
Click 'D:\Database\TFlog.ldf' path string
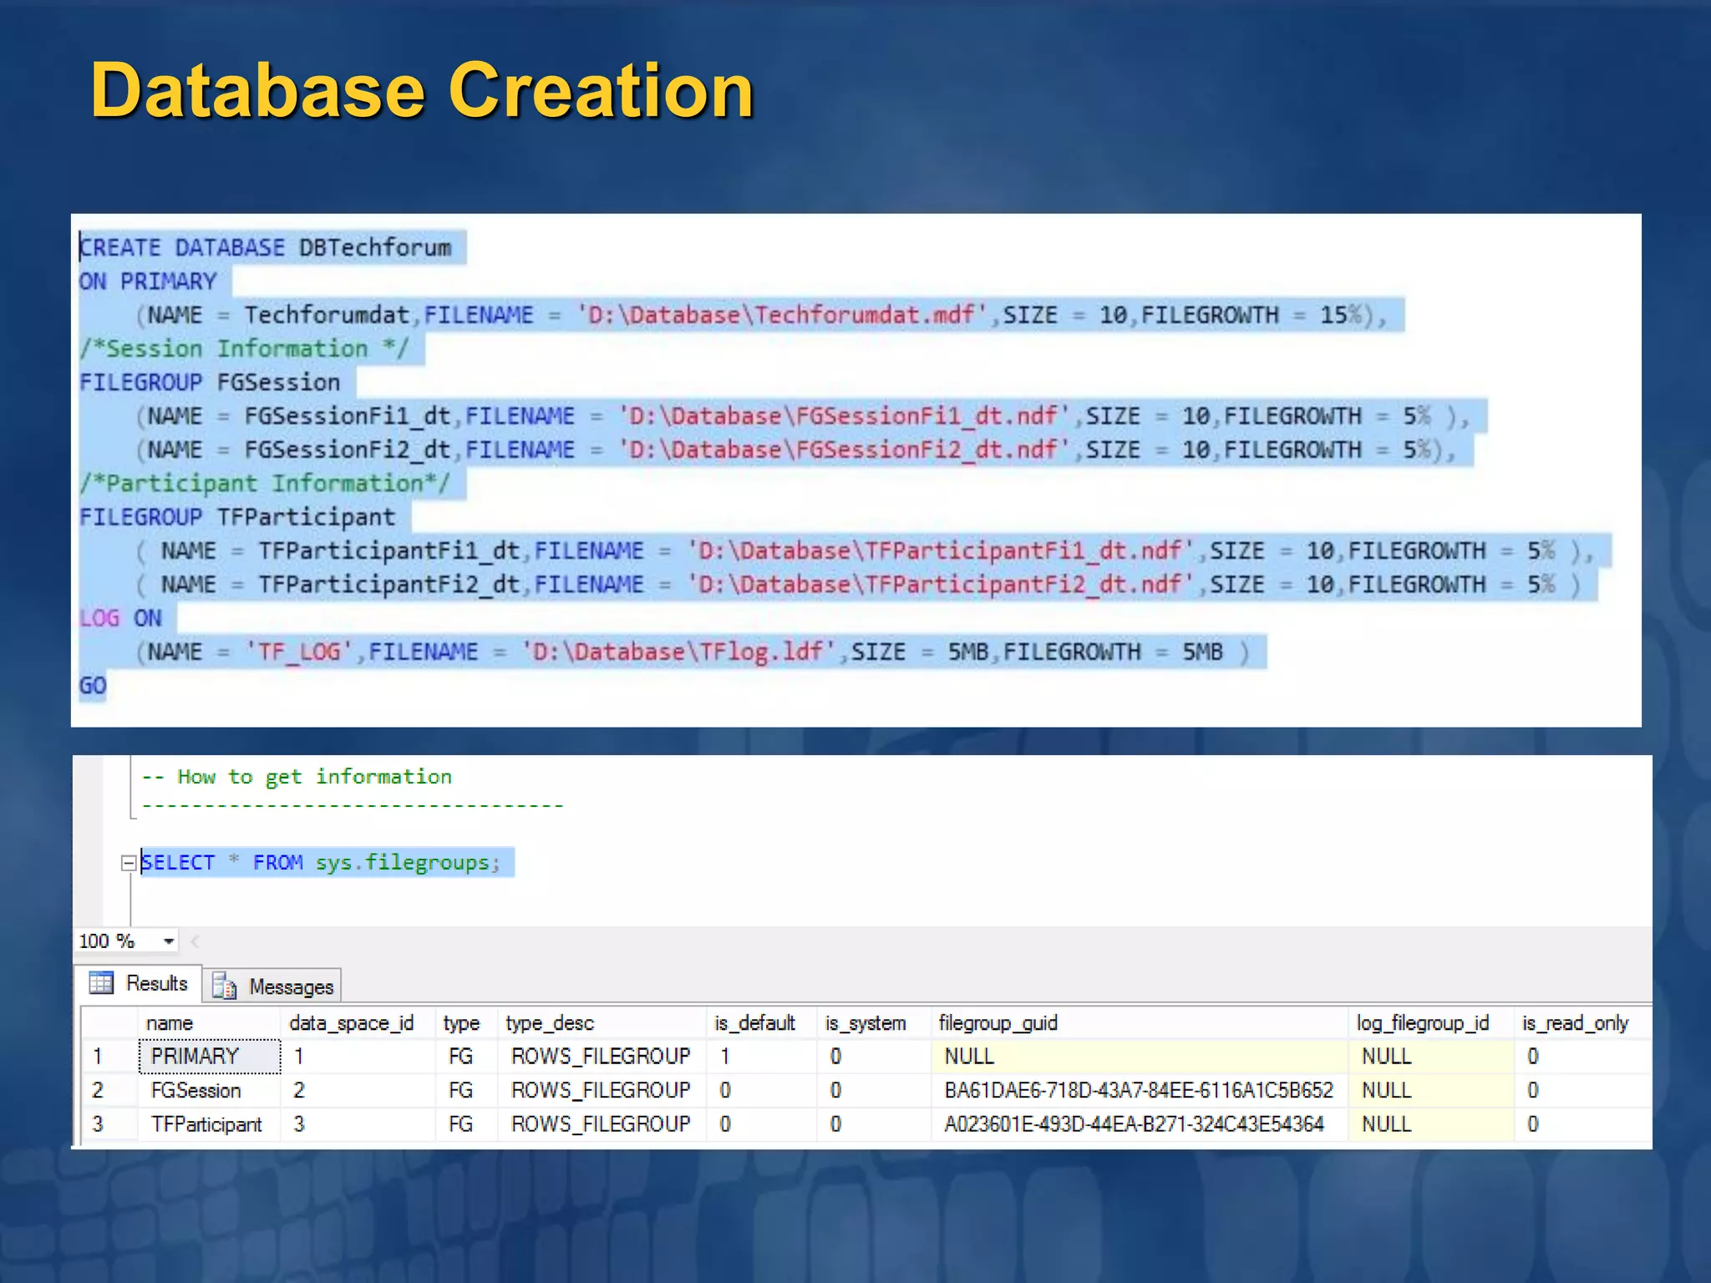[678, 652]
